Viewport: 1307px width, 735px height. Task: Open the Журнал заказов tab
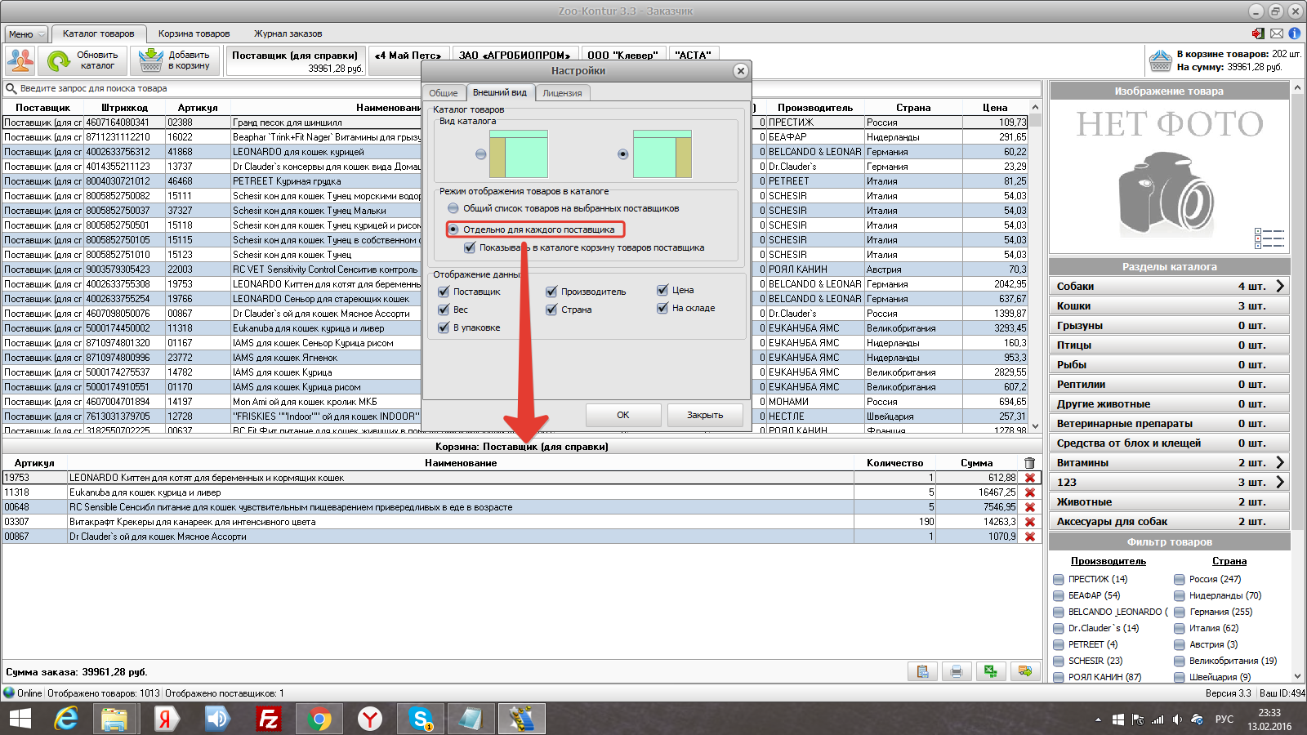click(288, 33)
